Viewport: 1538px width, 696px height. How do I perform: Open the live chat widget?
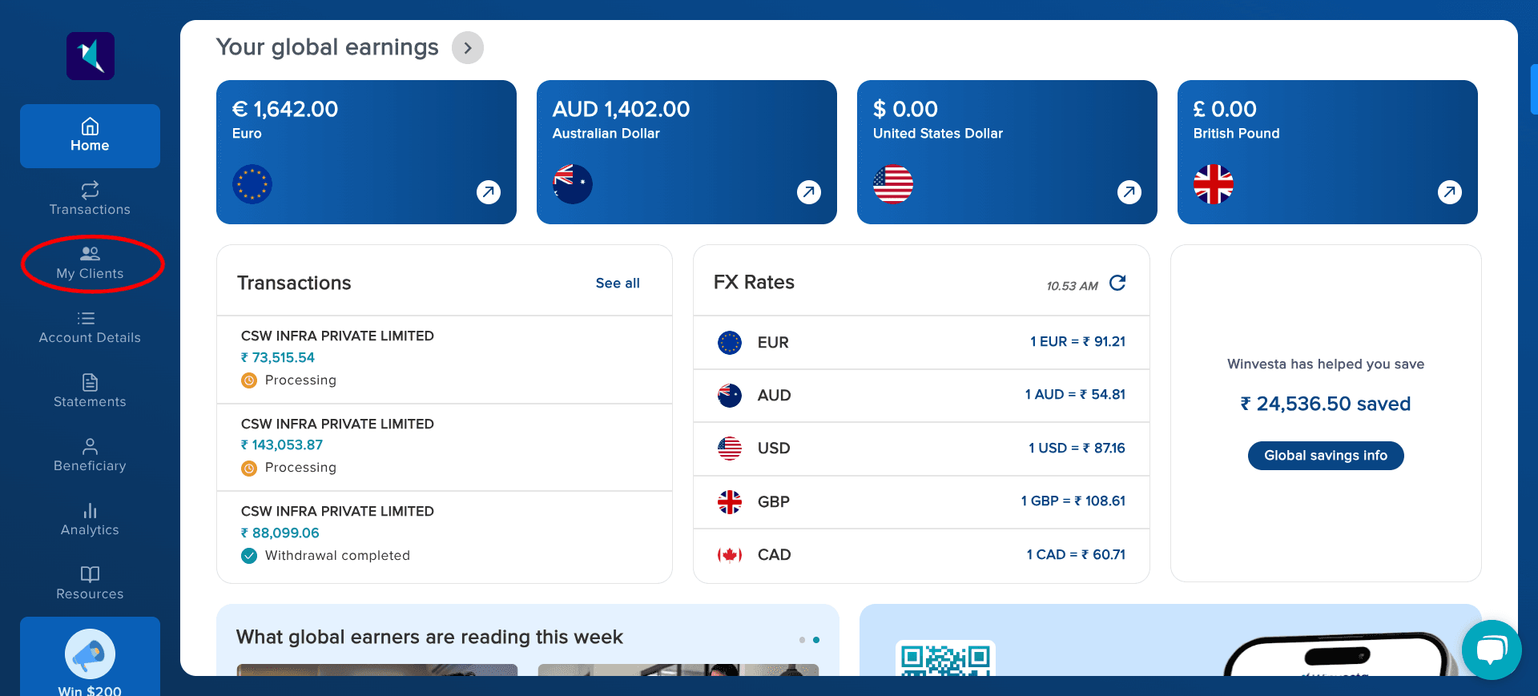[1491, 650]
